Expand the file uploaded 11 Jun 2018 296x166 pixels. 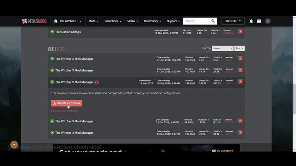[240, 70]
